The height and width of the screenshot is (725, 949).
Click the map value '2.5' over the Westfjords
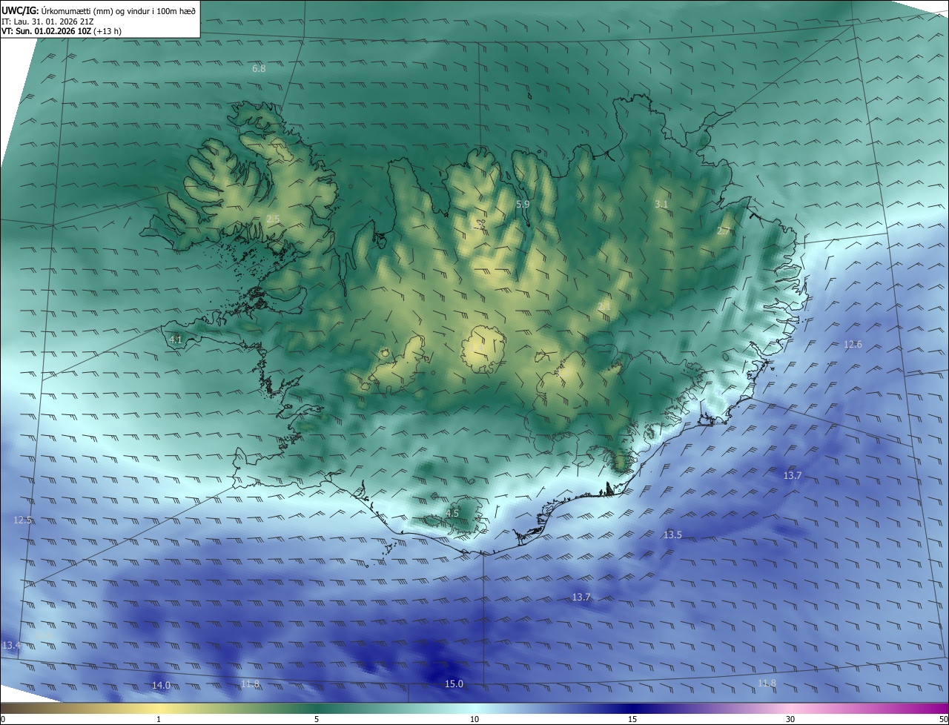[273, 219]
